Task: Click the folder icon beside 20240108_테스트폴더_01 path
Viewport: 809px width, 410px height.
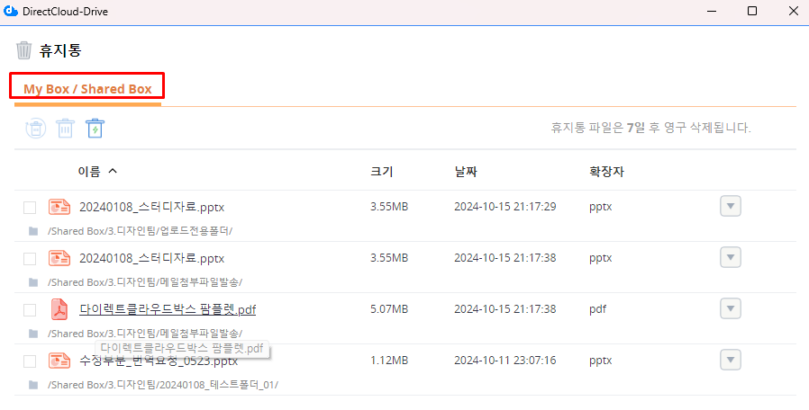Action: (x=33, y=385)
